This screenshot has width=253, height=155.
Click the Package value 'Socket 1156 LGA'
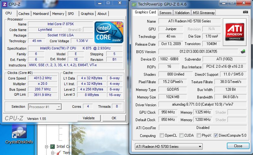(61, 35)
